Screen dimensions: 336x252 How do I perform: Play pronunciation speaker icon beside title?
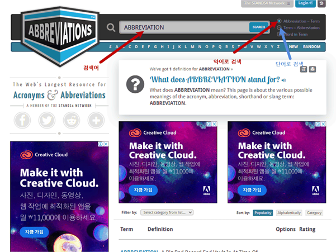pyautogui.click(x=284, y=80)
